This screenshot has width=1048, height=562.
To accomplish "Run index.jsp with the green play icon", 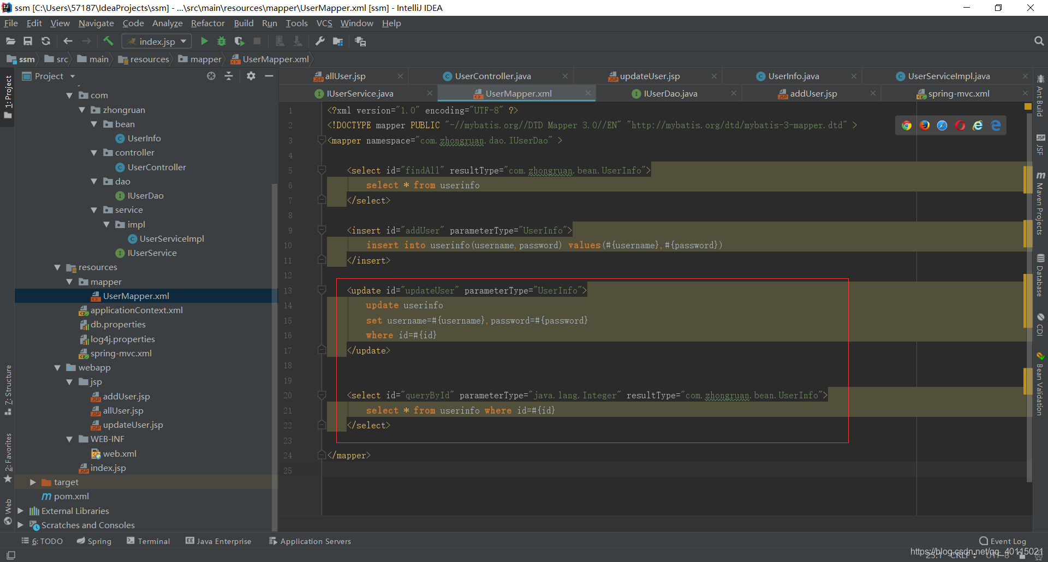I will coord(204,41).
